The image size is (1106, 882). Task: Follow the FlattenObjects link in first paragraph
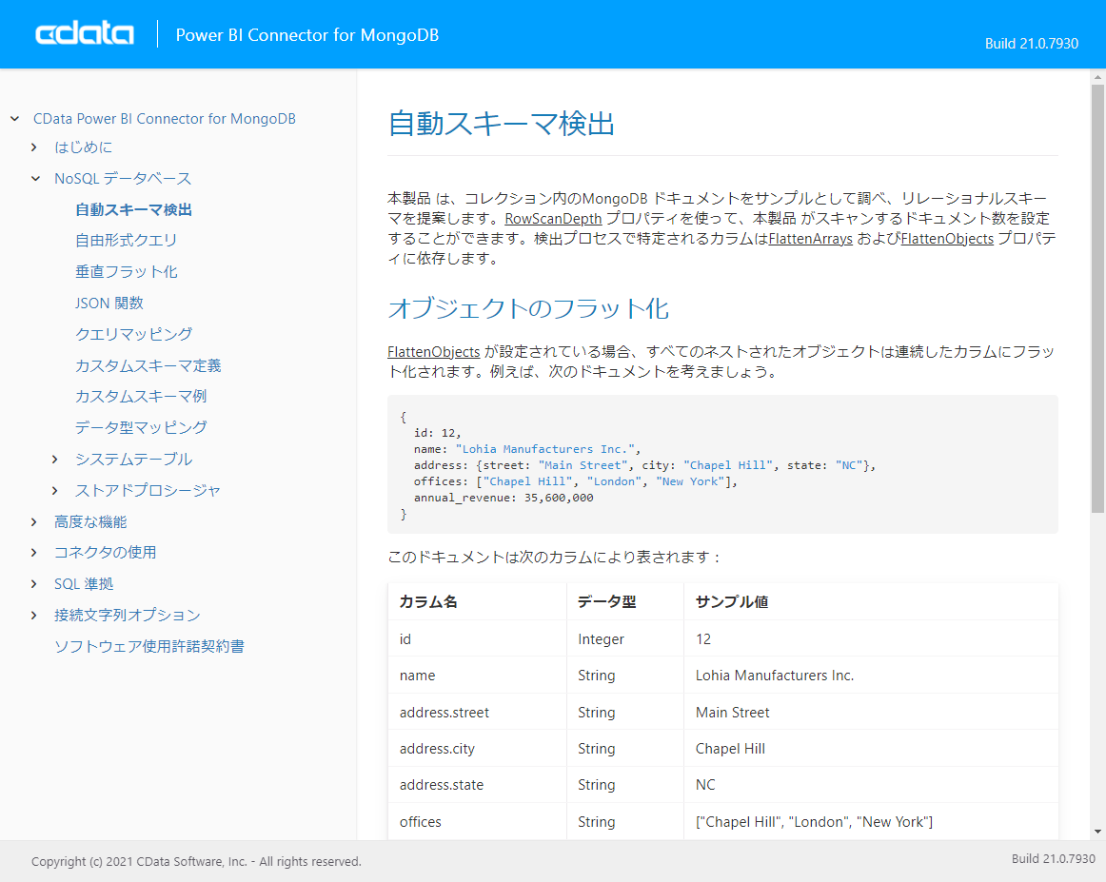947,239
